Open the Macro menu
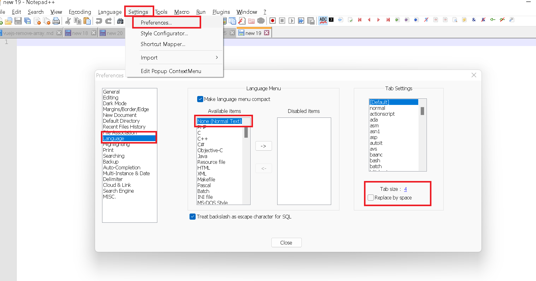Image resolution: width=536 pixels, height=281 pixels. click(182, 12)
